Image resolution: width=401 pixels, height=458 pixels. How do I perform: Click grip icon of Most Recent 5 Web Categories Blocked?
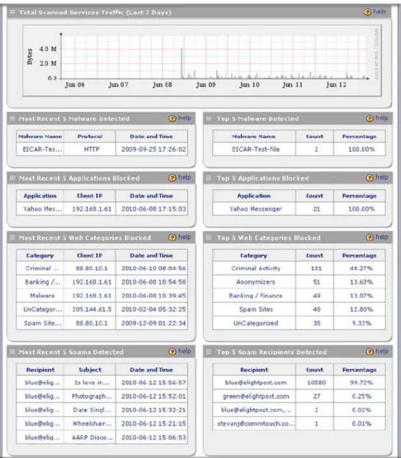[12, 238]
